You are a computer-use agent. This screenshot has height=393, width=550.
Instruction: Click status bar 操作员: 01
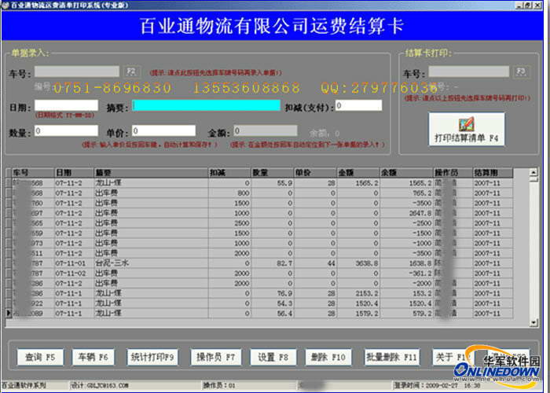(219, 385)
